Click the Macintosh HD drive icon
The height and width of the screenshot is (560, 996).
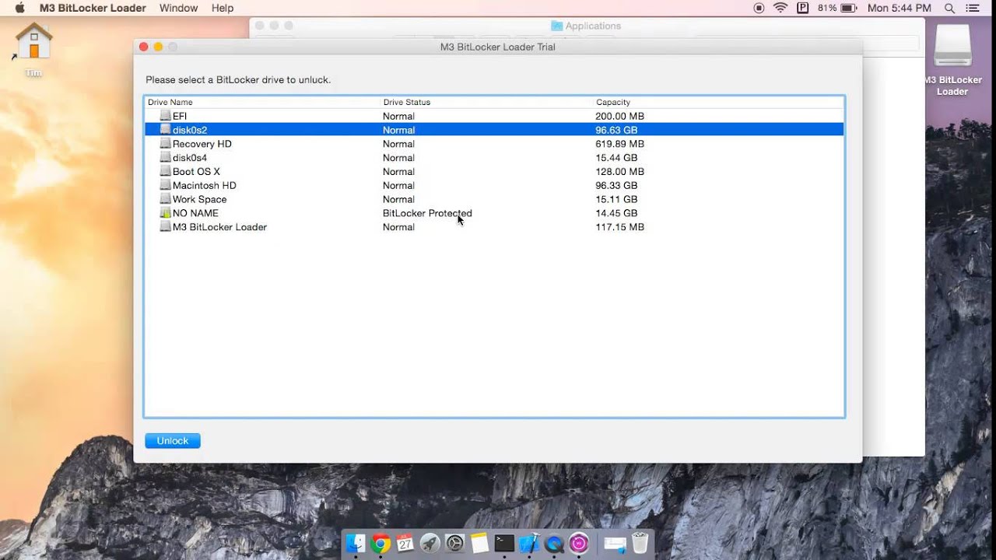point(165,185)
